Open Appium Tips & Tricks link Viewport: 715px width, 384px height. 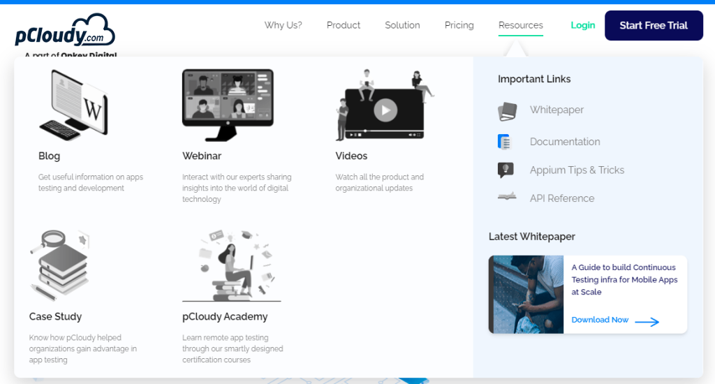[577, 170]
